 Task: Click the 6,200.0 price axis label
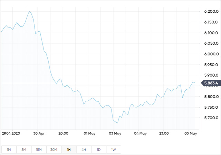click(211, 11)
